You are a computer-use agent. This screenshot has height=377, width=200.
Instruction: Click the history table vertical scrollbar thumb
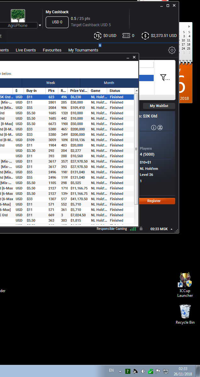[x=136, y=149]
